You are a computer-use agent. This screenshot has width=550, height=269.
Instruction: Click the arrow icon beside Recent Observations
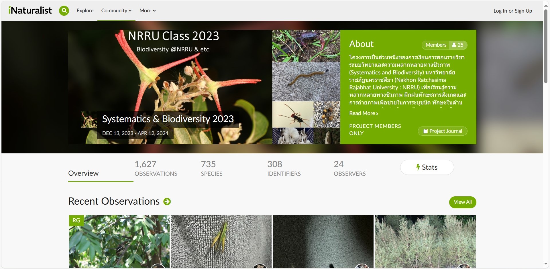(167, 201)
